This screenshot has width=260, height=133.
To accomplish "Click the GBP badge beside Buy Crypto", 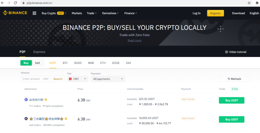I will click(60, 13).
